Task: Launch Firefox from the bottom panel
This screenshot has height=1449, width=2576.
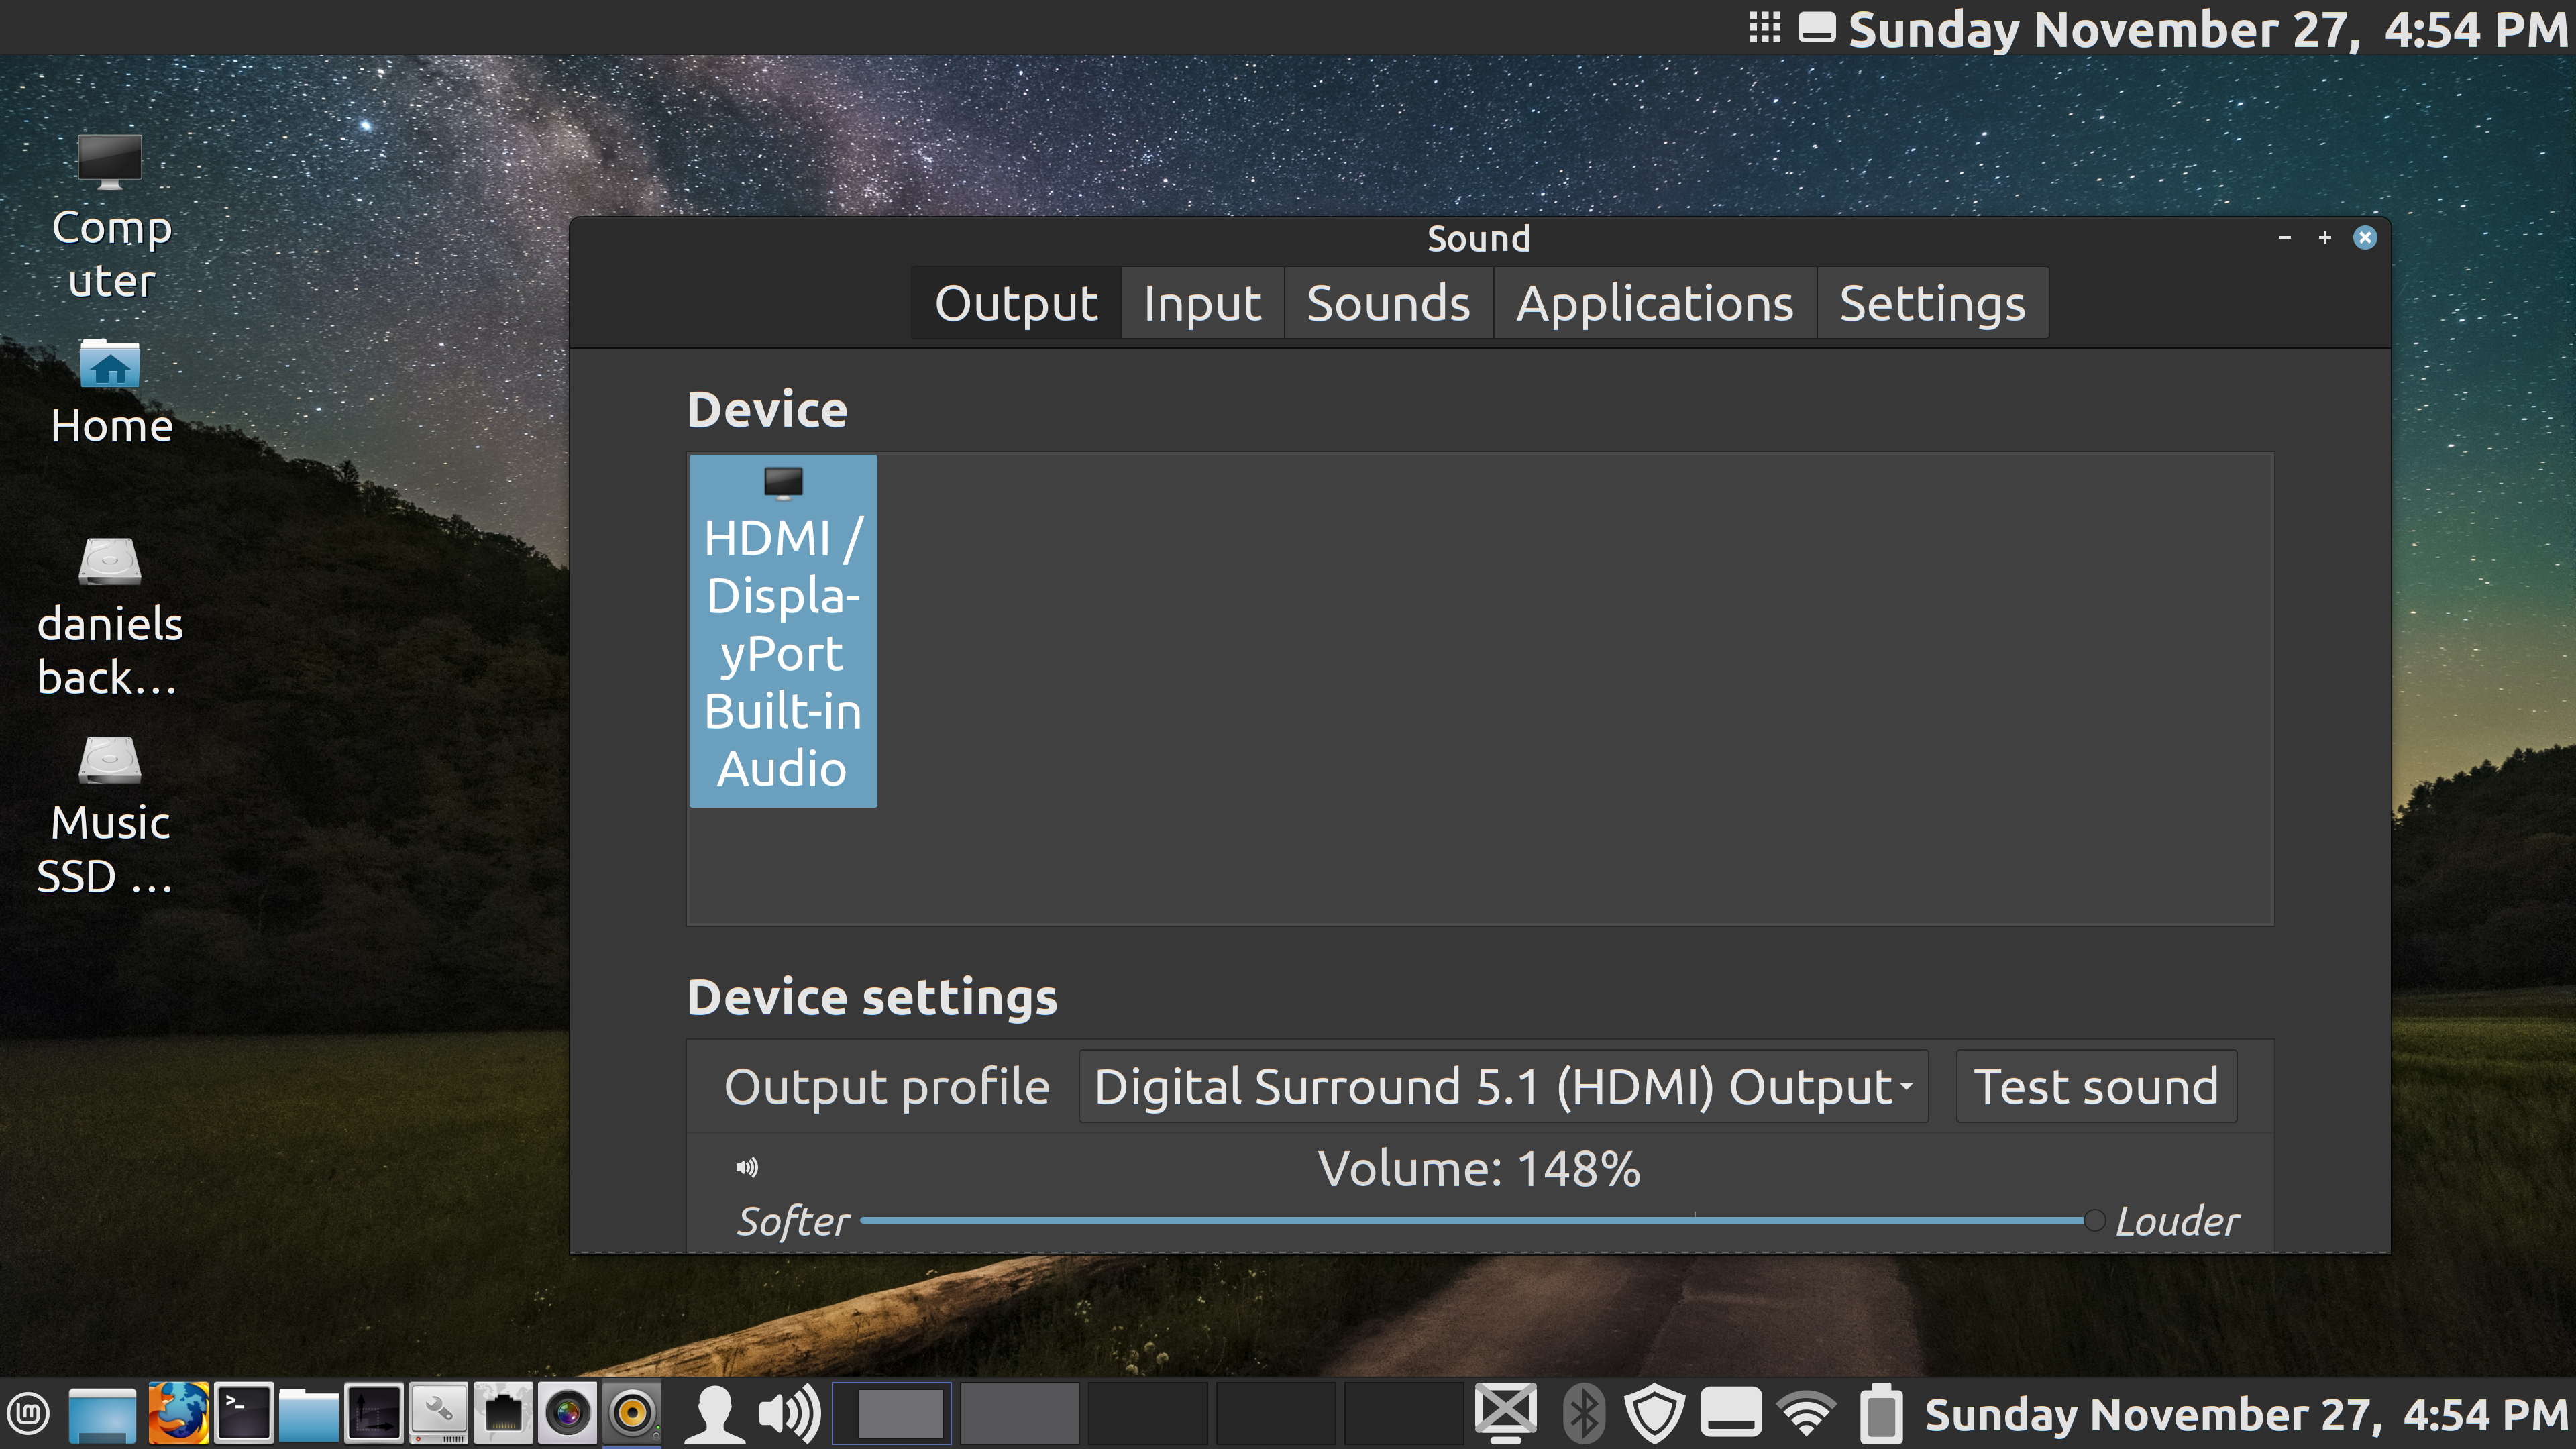Action: tap(178, 1413)
